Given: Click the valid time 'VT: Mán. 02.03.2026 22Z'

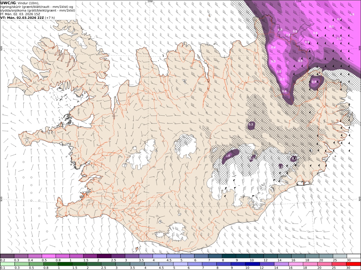Looking at the screenshot, I should click(22, 17).
